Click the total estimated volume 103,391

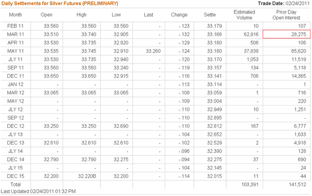point(249,185)
